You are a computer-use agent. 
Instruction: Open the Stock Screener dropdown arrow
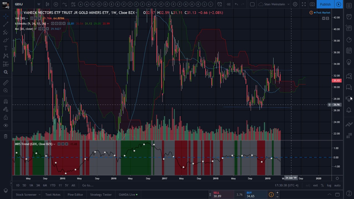point(39,195)
